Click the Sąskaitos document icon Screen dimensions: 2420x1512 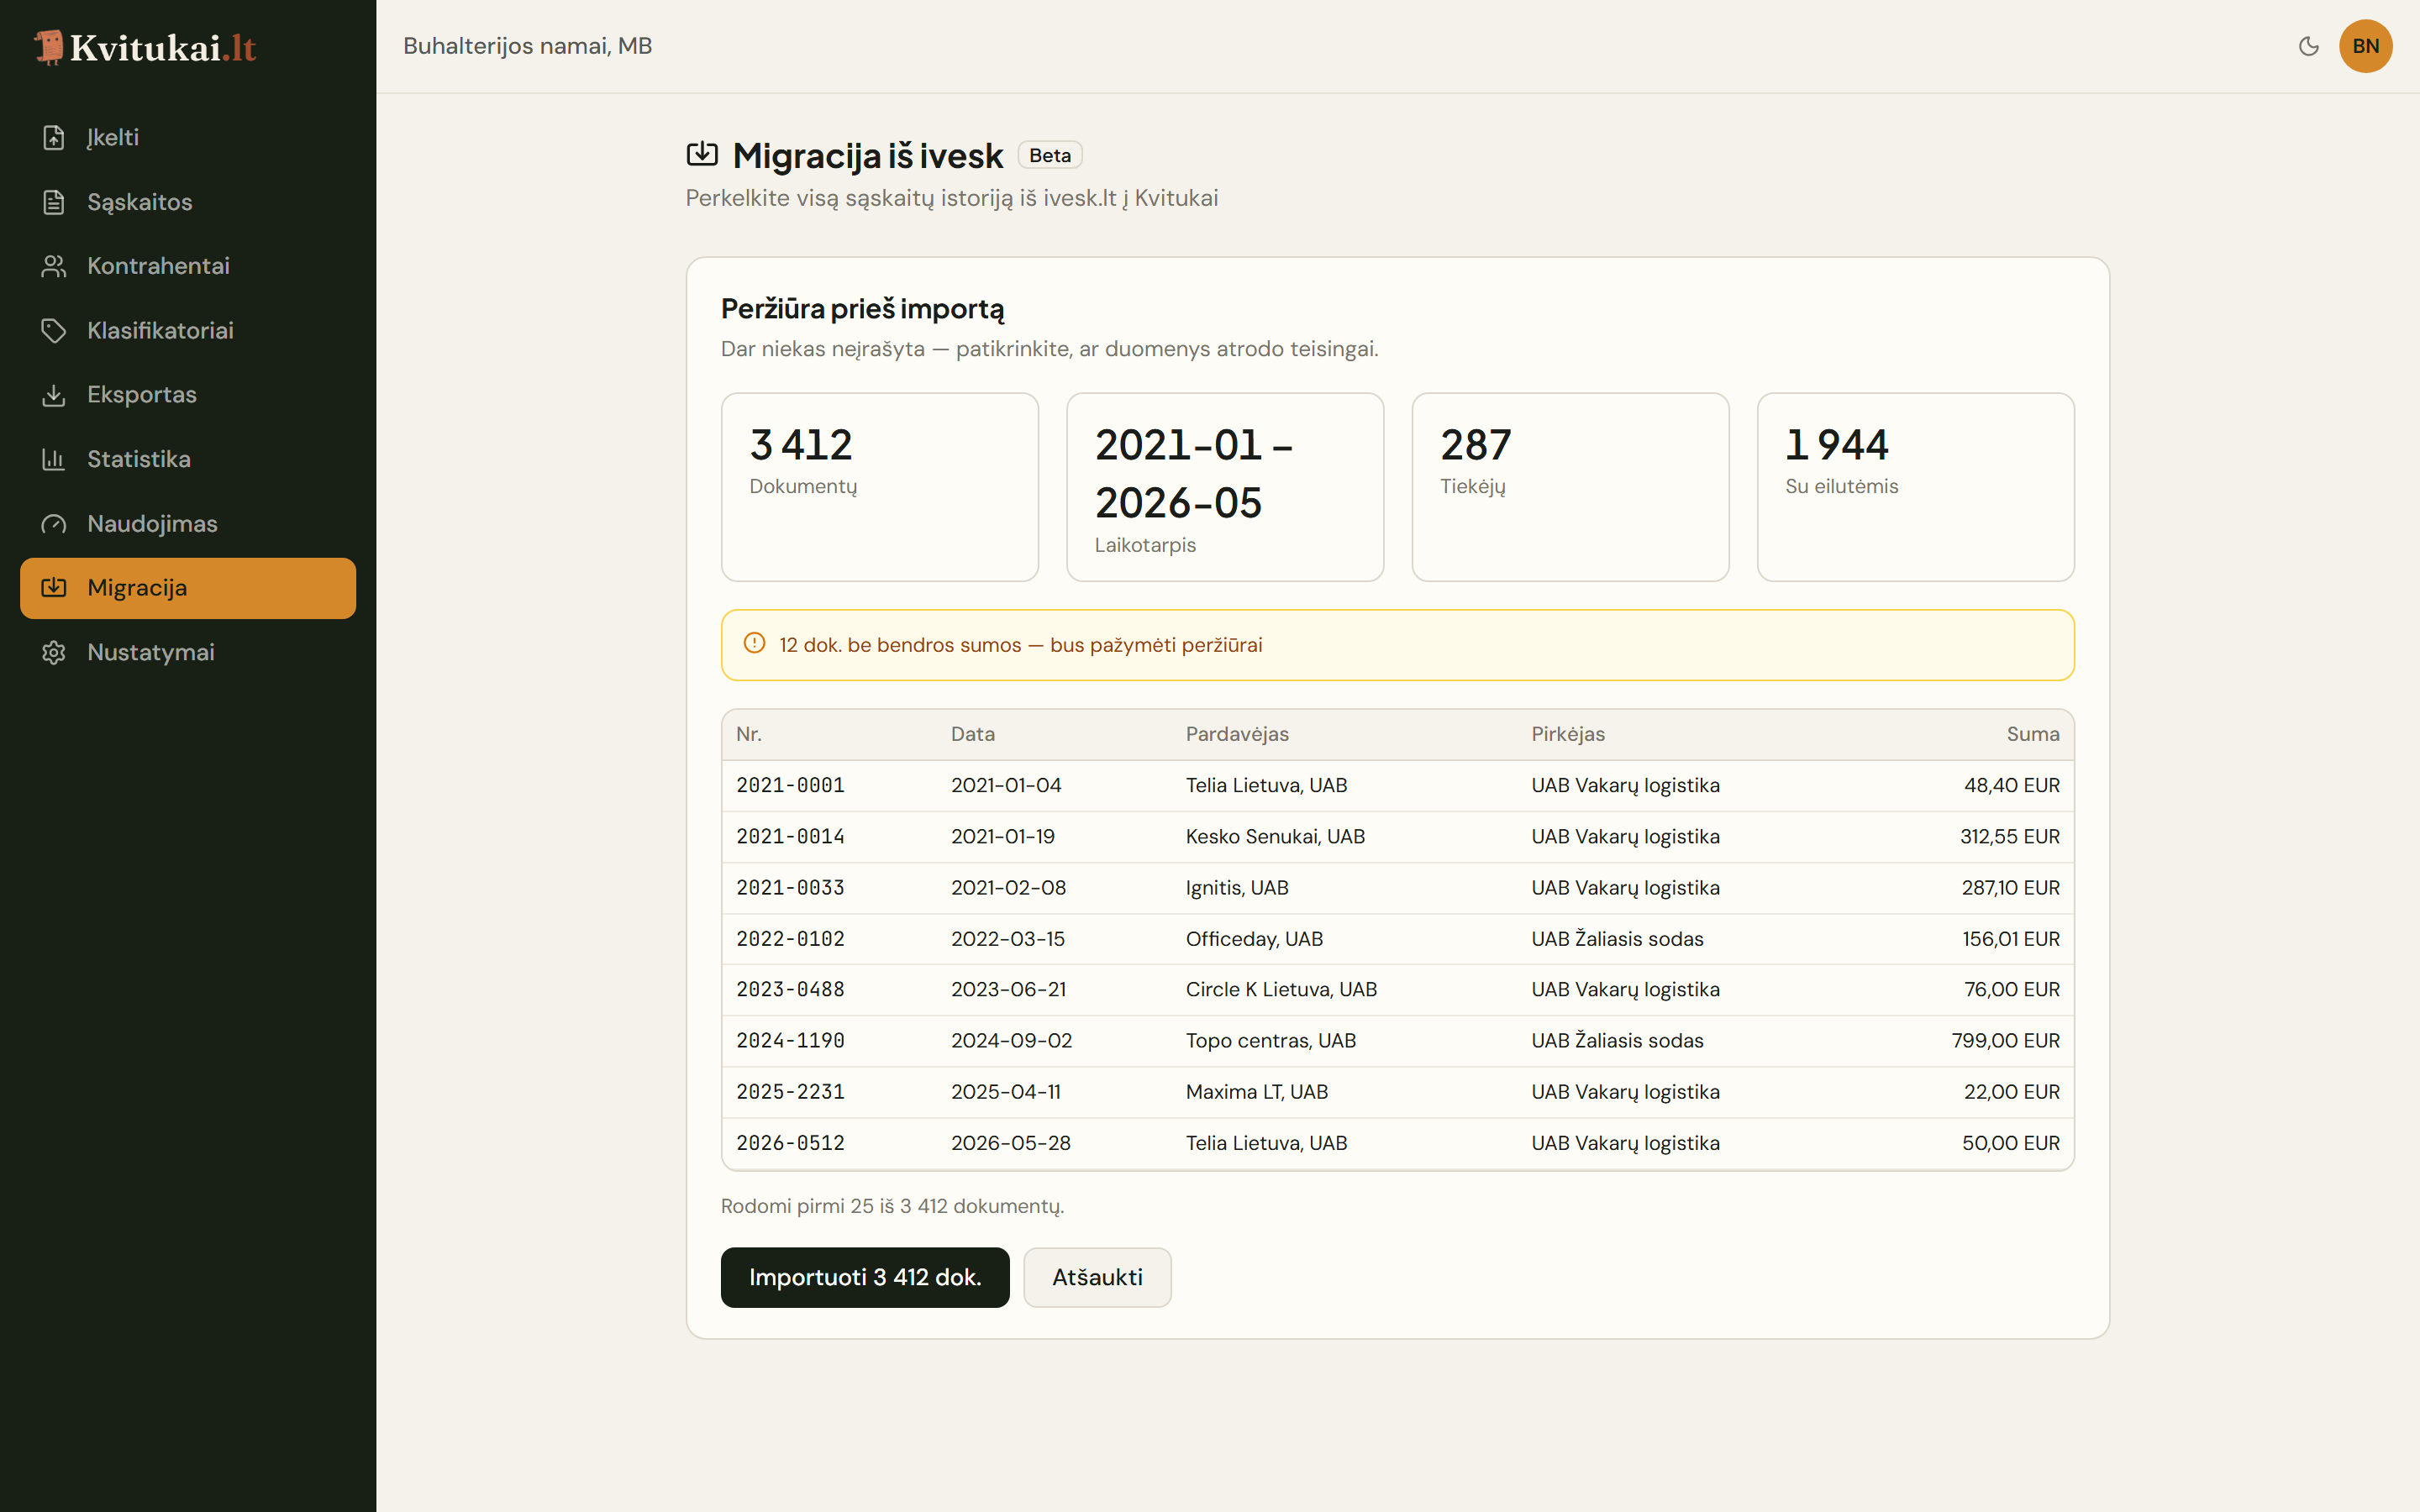(x=54, y=202)
